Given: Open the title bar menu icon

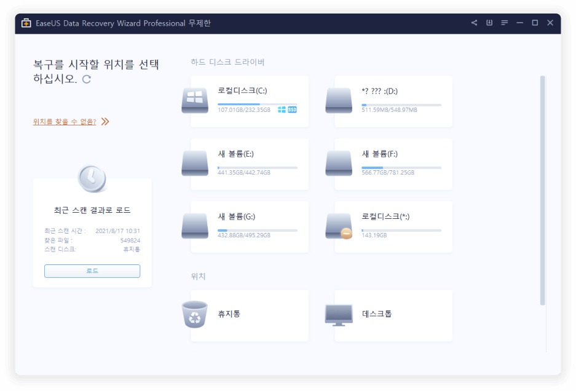Looking at the screenshot, I should (505, 23).
